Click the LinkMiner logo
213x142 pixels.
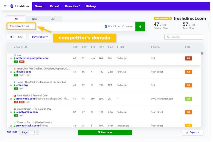(20, 6)
